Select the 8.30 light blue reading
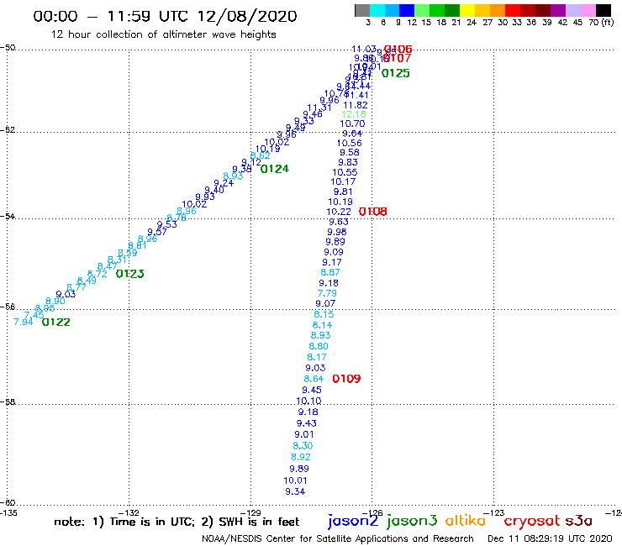622x546 pixels. point(303,446)
